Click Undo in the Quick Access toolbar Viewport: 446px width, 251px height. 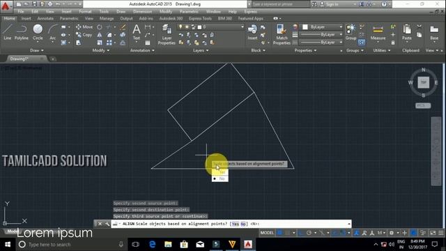coord(58,4)
